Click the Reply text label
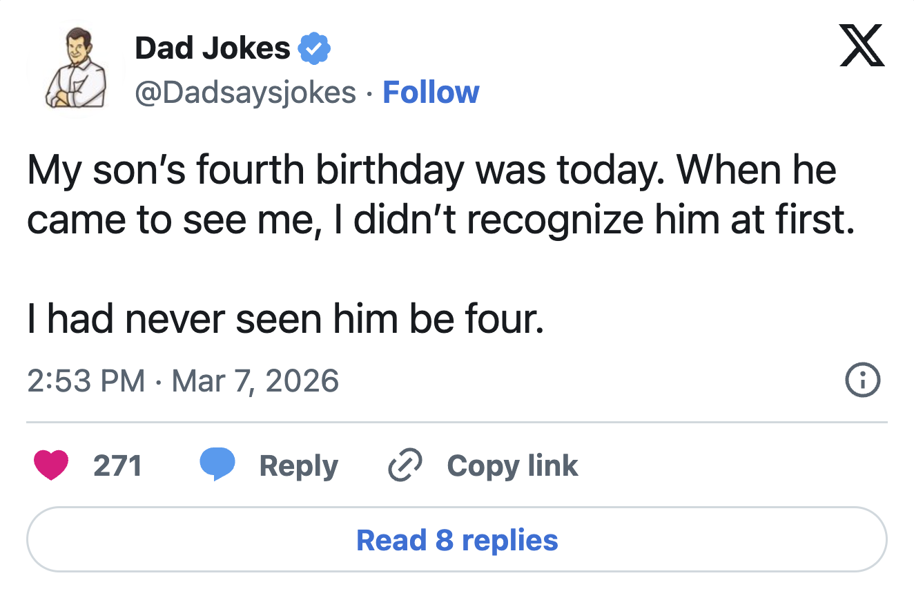The width and height of the screenshot is (914, 598). point(298,465)
